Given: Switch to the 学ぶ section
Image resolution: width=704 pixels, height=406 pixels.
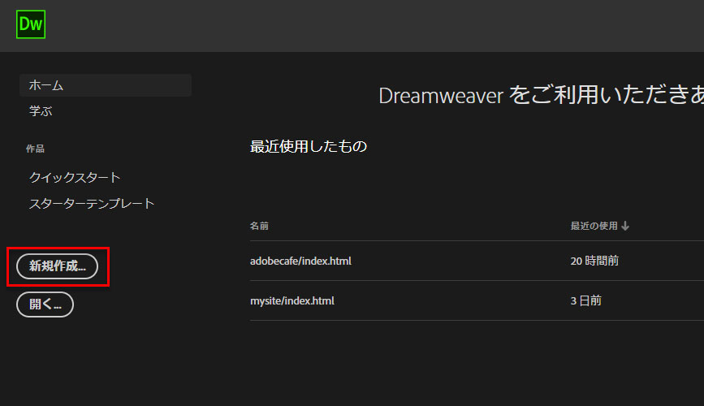Looking at the screenshot, I should 41,111.
